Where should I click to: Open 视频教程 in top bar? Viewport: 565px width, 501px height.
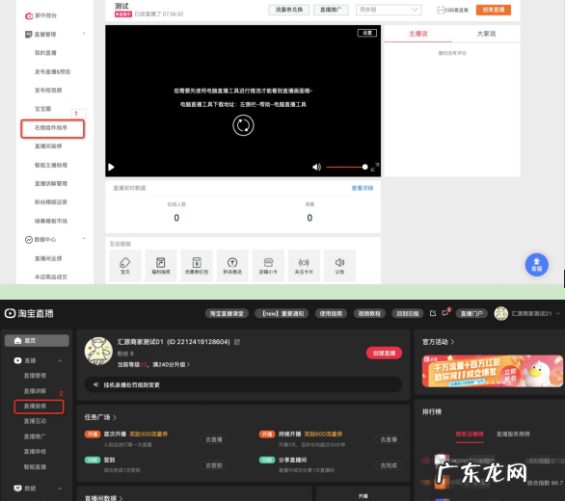coord(369,314)
